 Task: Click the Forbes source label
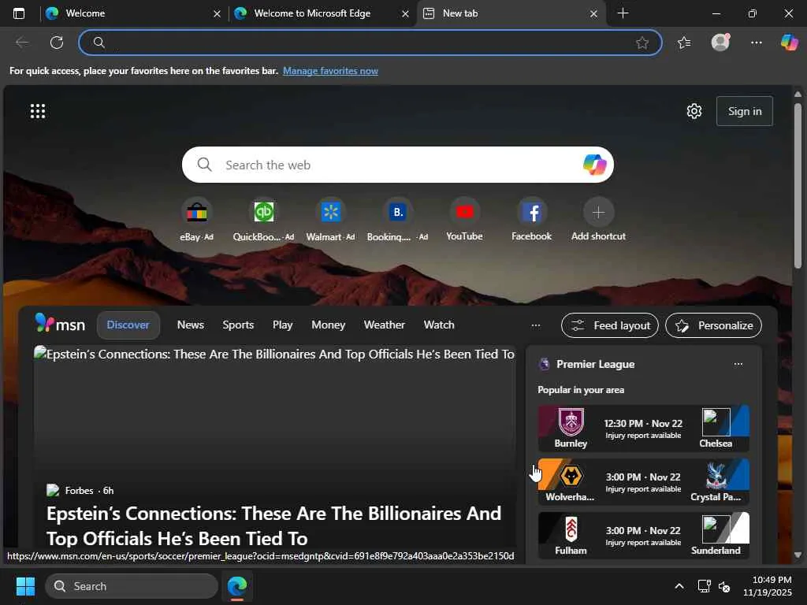(x=80, y=490)
